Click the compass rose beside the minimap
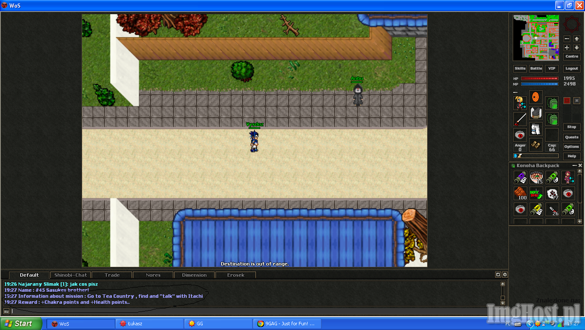 [572, 24]
